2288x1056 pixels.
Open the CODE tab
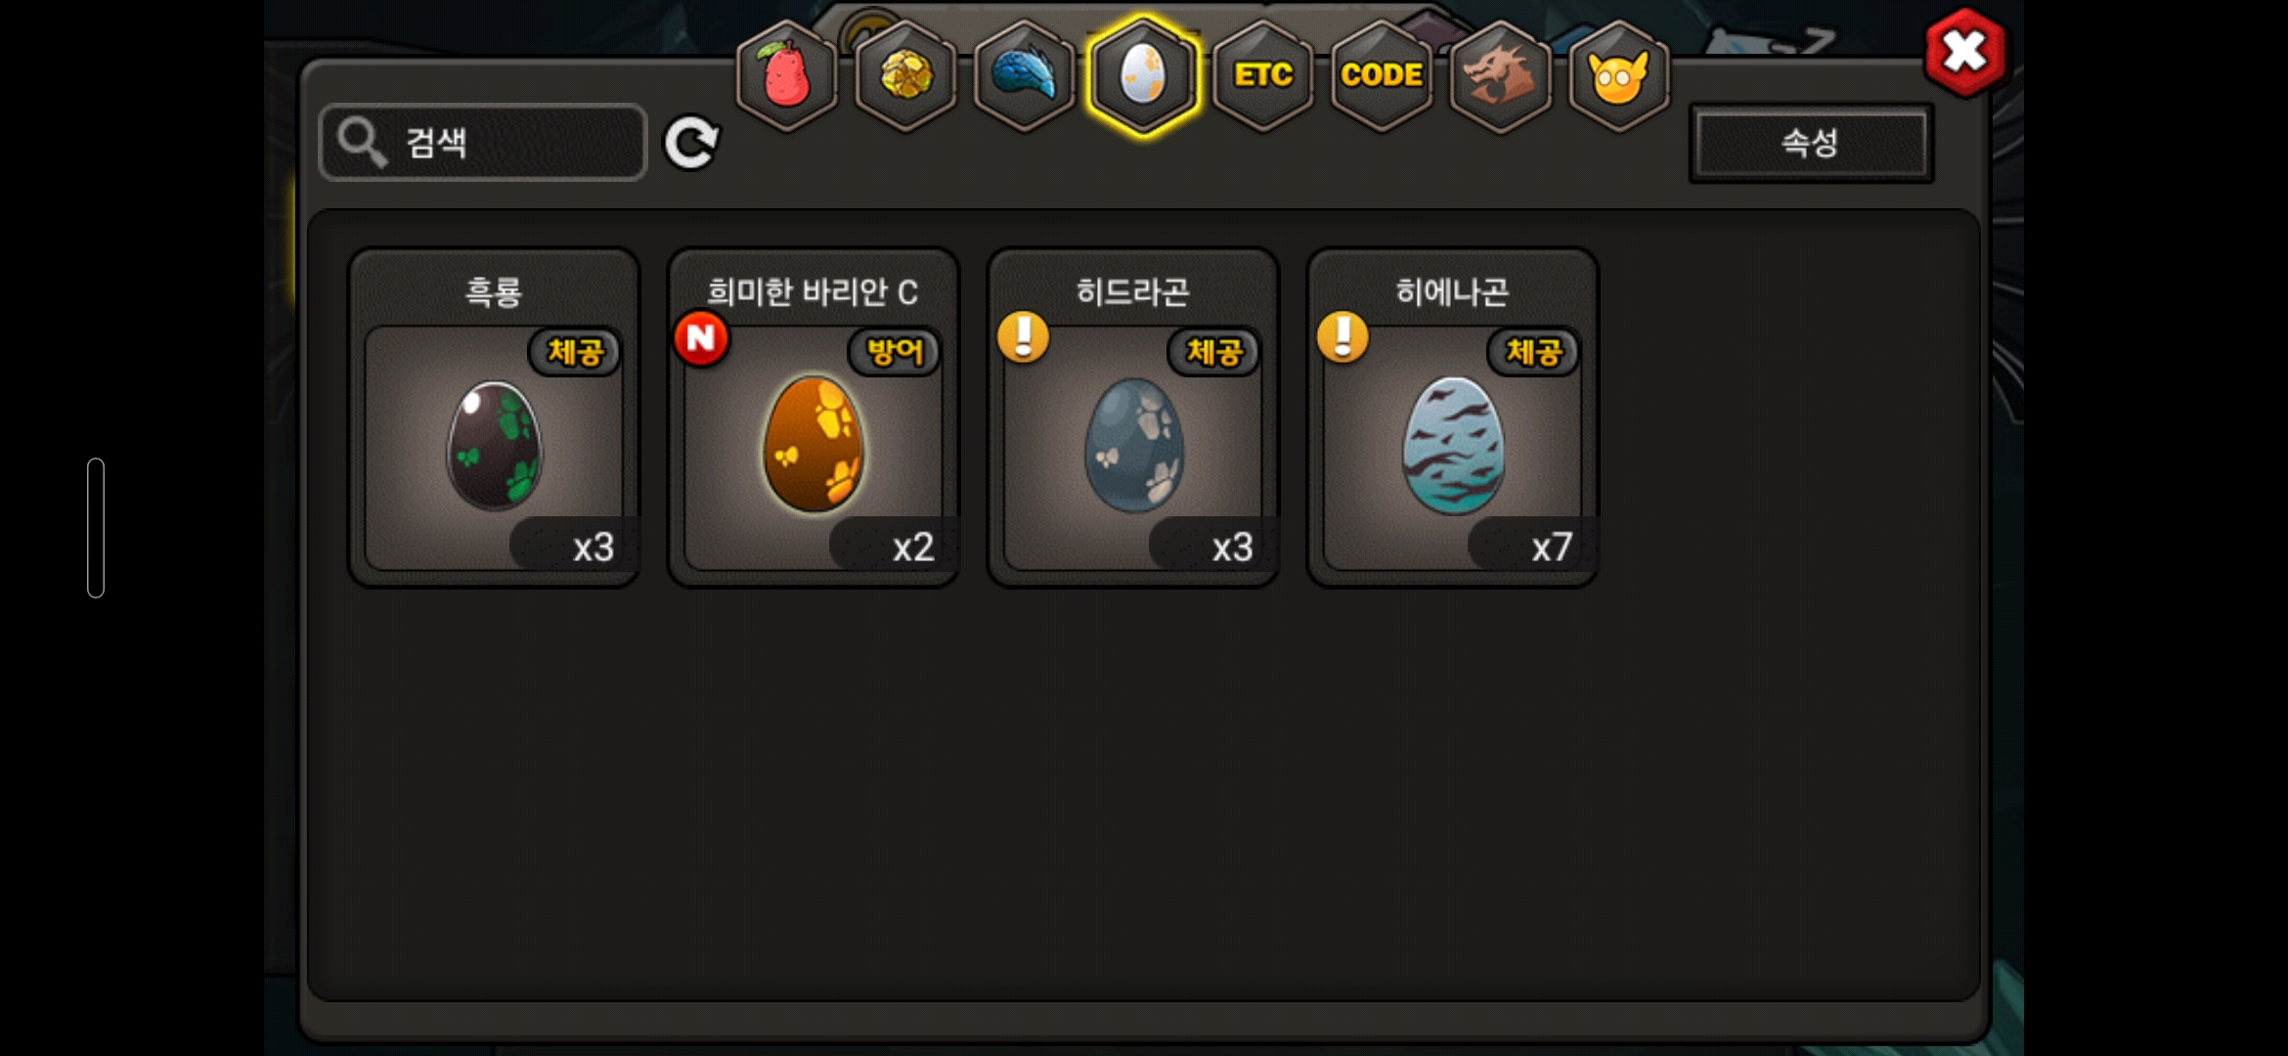pos(1382,75)
